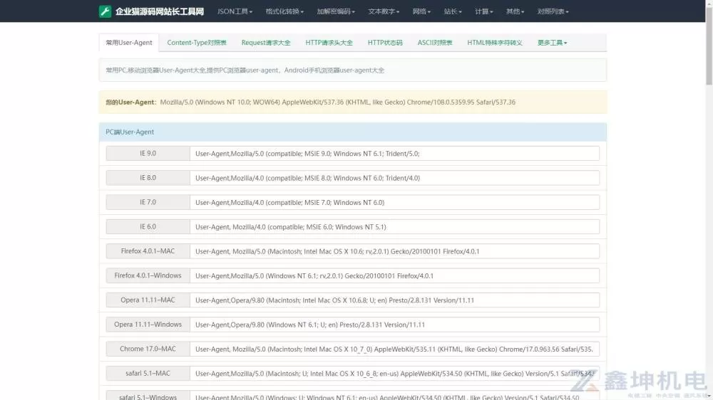Switch to the HTML特殊字符转义 tab
Viewport: 713px width, 400px height.
tap(495, 43)
